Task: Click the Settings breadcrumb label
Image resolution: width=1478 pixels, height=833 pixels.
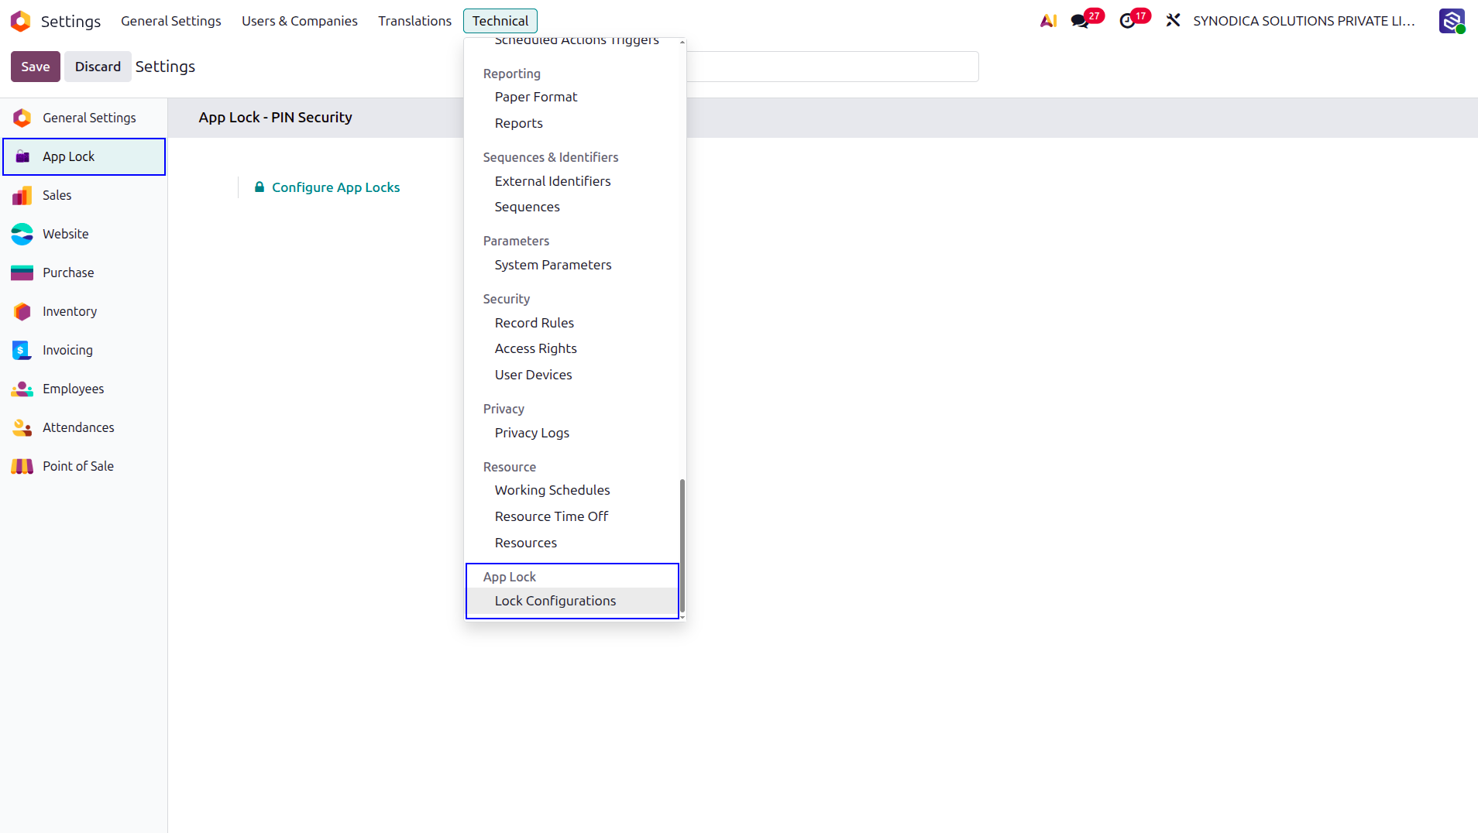Action: (x=165, y=67)
